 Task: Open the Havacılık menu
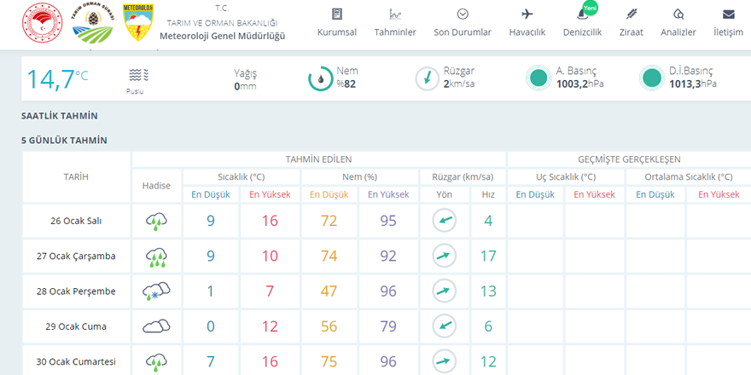[527, 32]
